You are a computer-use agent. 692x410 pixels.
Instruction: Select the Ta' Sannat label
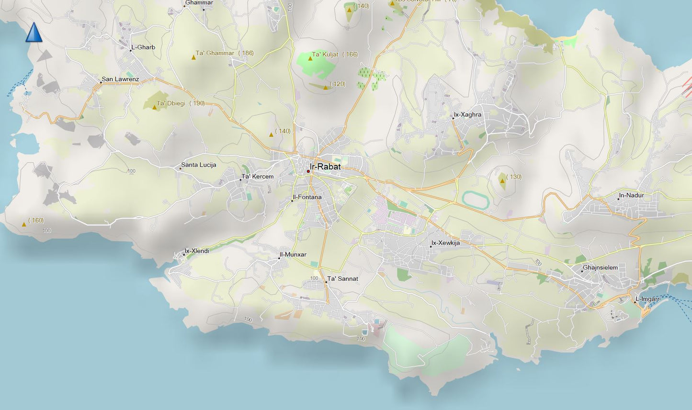click(x=343, y=278)
